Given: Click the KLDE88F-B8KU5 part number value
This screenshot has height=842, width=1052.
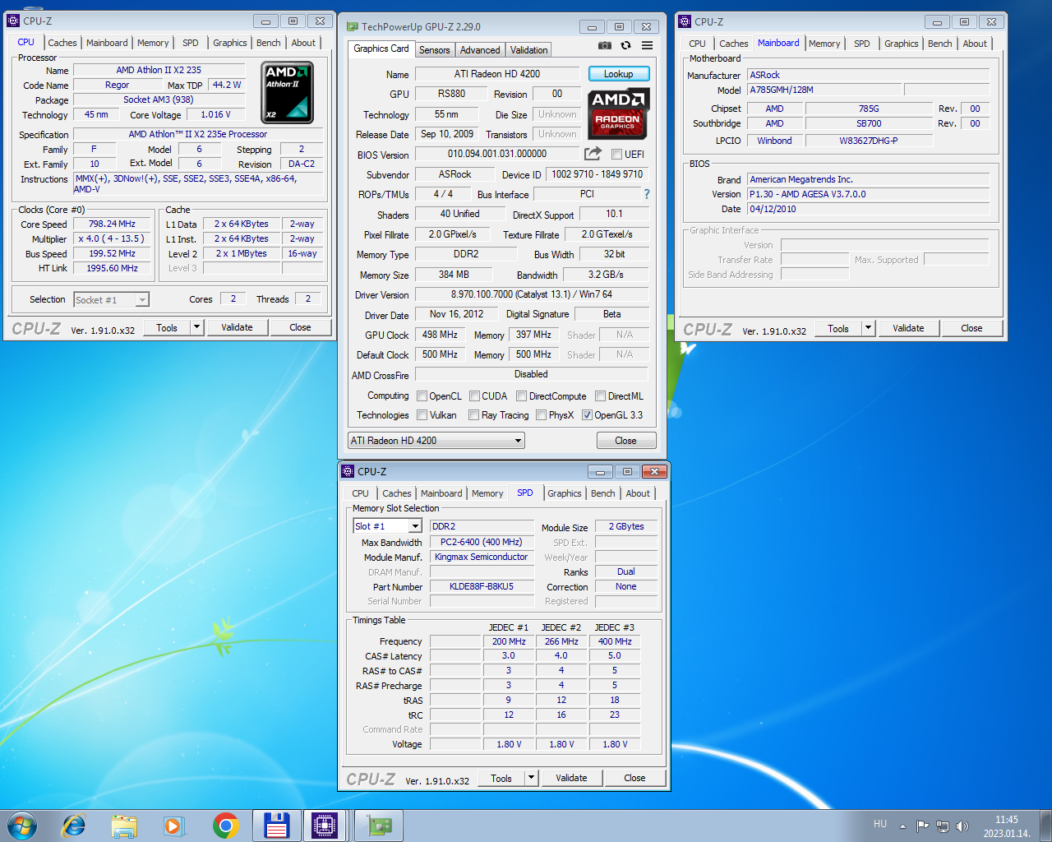Looking at the screenshot, I should [482, 586].
